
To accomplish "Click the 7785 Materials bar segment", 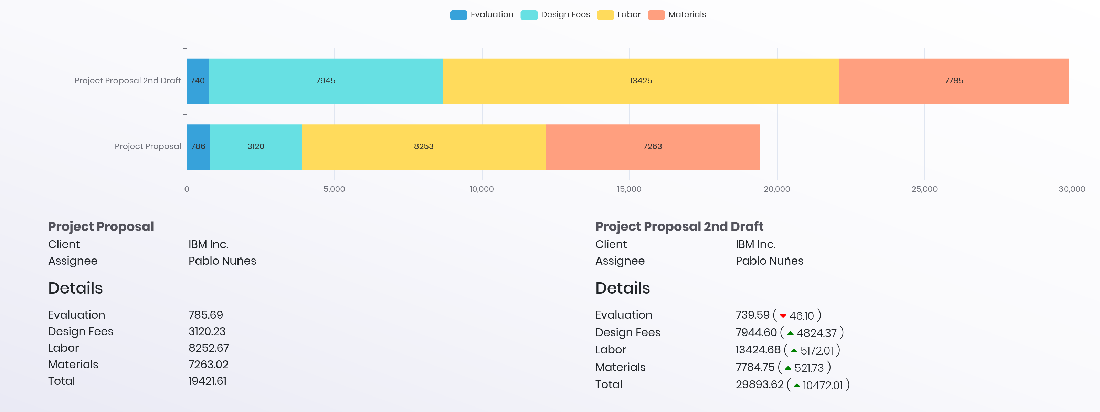I will [953, 81].
